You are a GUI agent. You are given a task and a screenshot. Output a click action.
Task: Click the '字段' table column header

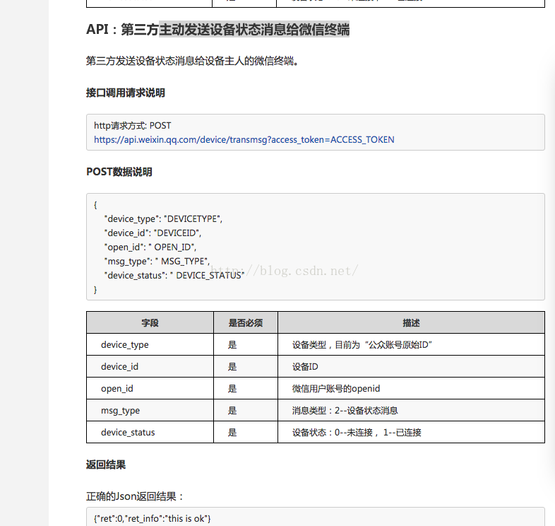point(150,323)
